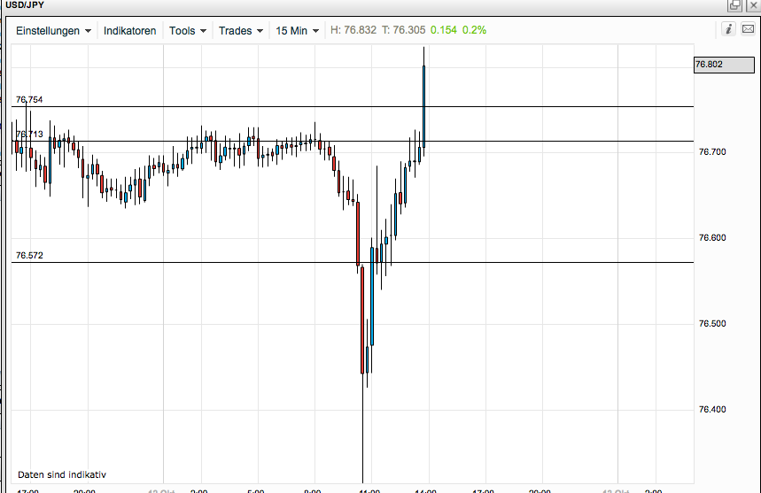Open the Trades dropdown menu
The width and height of the screenshot is (761, 493).
tap(241, 31)
